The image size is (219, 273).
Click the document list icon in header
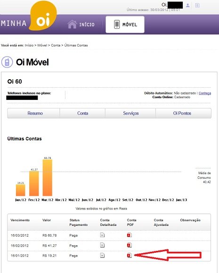pyautogui.click(x=197, y=5)
